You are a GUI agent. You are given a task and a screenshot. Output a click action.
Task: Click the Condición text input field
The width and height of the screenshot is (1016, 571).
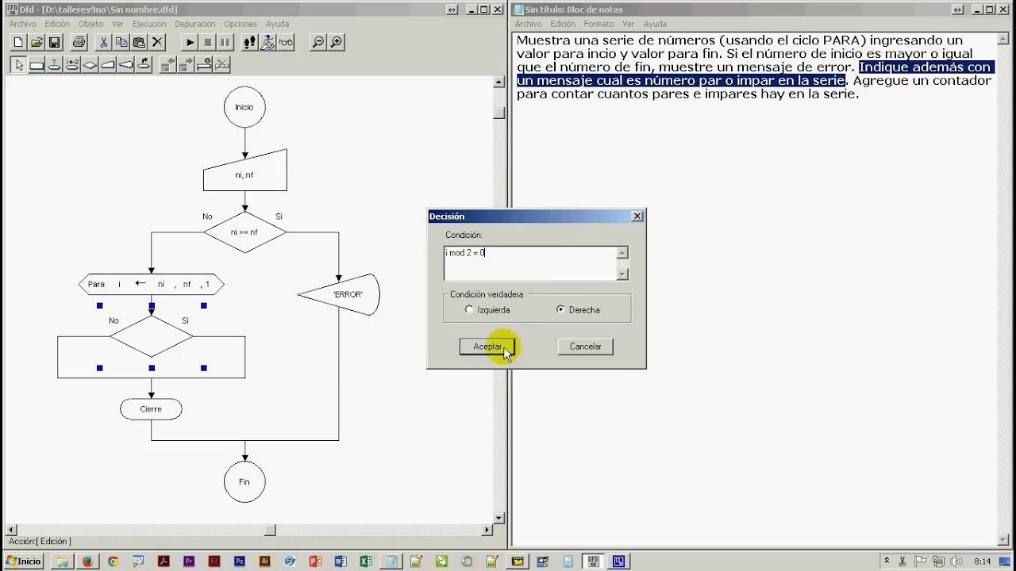click(x=529, y=263)
